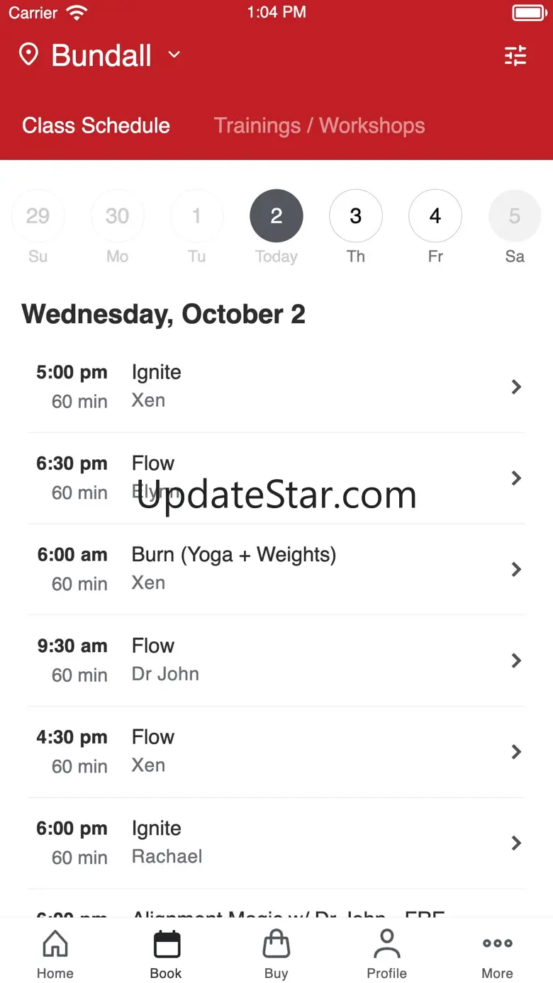
Task: Open the 6:00 pm Ignite with Rachael
Action: click(x=276, y=843)
